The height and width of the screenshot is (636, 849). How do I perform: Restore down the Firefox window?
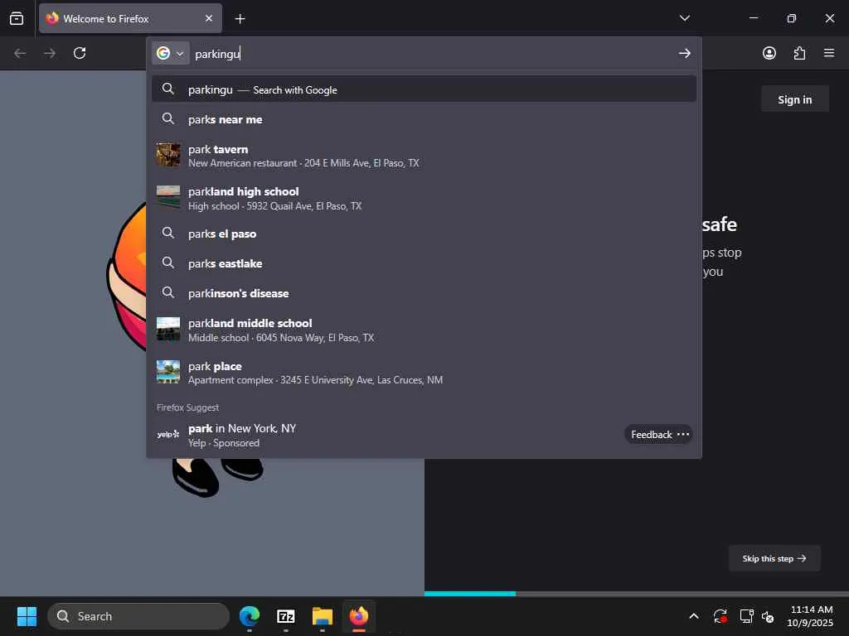(x=791, y=18)
